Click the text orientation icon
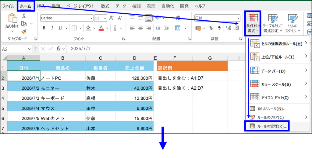The height and width of the screenshot is (158, 312). click(x=158, y=18)
